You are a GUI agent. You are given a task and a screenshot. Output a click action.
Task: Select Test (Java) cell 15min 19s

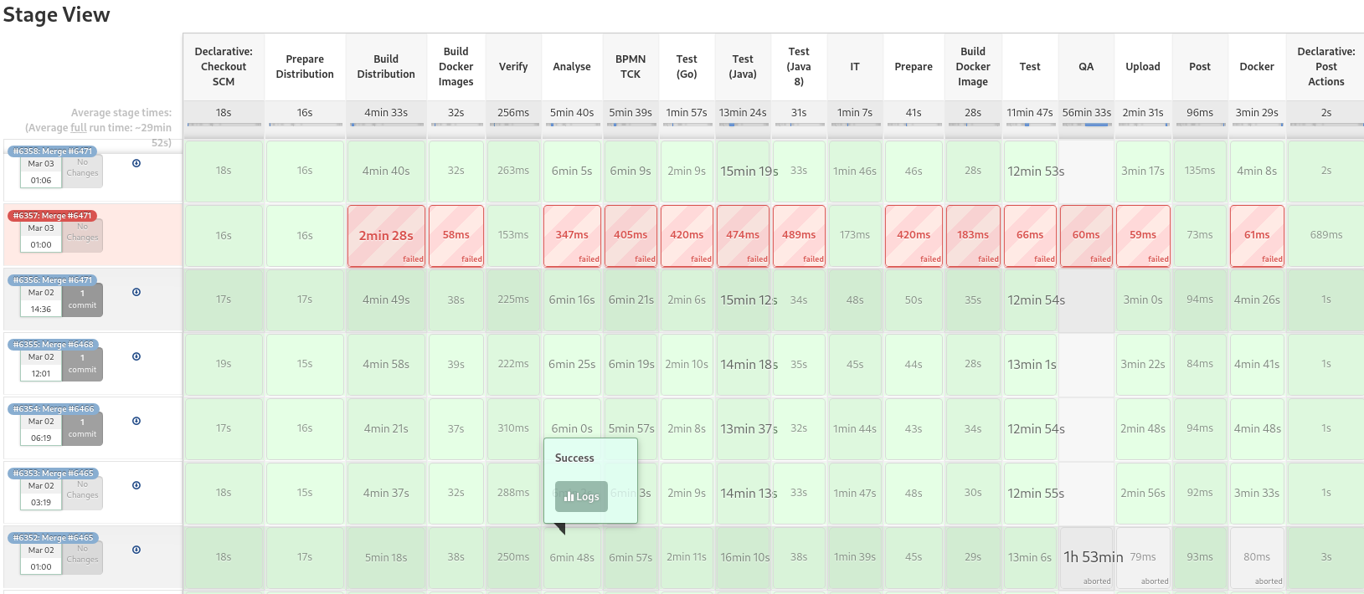point(743,172)
